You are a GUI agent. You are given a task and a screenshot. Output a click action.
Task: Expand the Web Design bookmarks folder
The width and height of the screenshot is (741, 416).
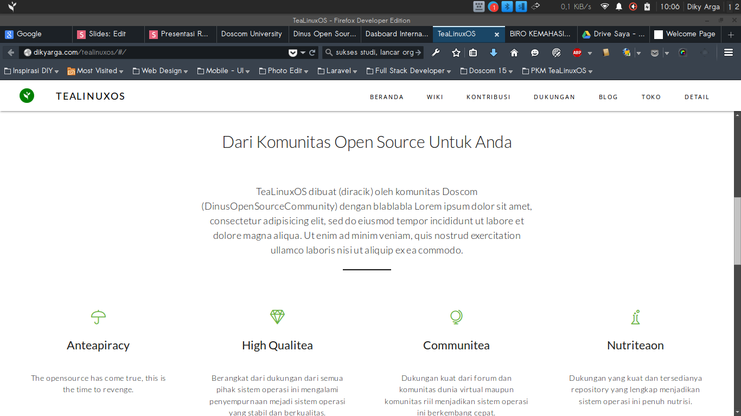click(161, 70)
